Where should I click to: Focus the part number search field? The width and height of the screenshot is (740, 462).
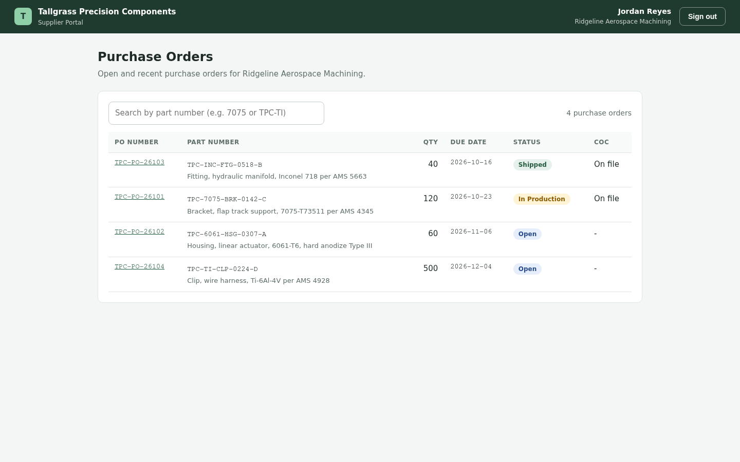pyautogui.click(x=216, y=113)
